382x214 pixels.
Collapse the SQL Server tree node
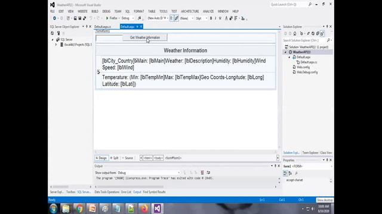click(x=53, y=40)
